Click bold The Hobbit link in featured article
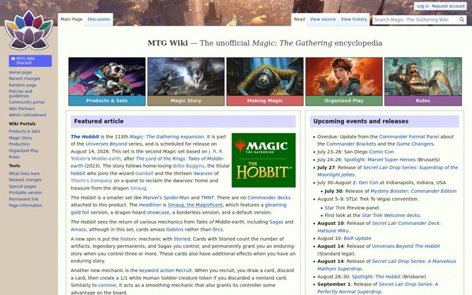Screen dimensions: 472x295 pyautogui.click(x=85, y=136)
